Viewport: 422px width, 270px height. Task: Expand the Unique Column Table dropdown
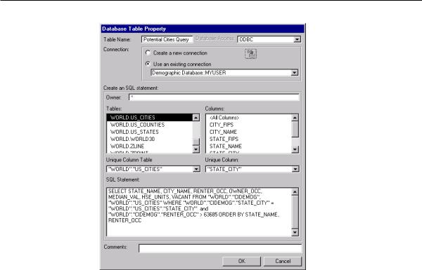tap(196, 169)
